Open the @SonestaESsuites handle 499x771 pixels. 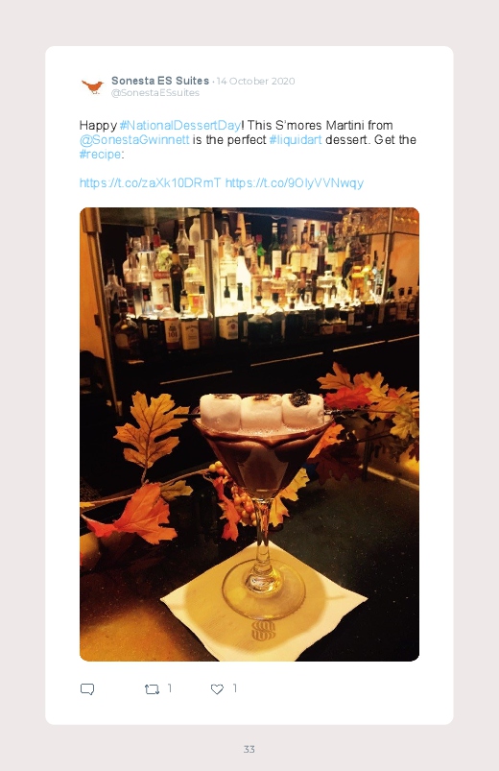(x=155, y=93)
